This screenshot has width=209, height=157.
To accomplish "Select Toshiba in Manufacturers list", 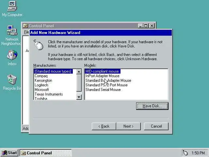I will coord(41,98).
